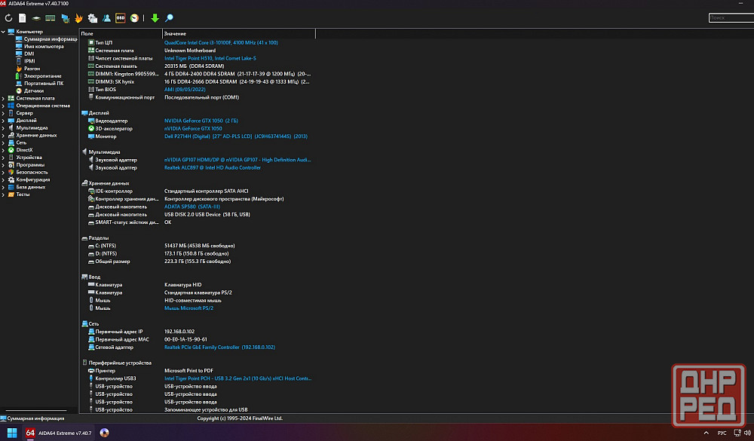This screenshot has height=441, width=754.
Task: Open Датчики in the tree
Action: [x=34, y=91]
